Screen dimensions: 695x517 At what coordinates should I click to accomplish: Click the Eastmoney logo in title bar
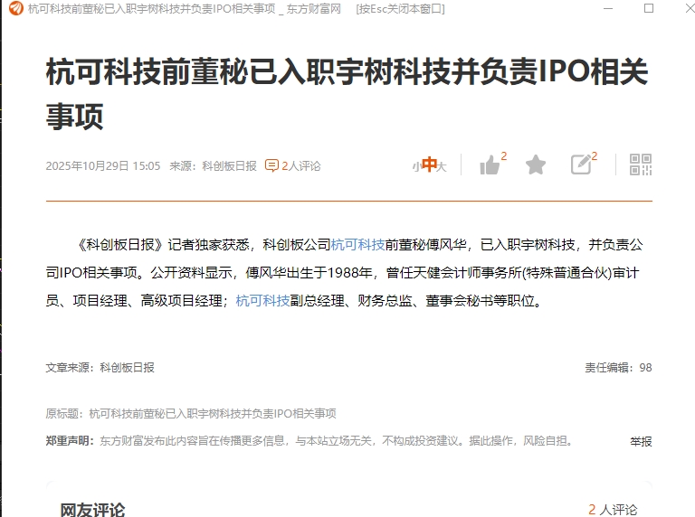click(16, 8)
